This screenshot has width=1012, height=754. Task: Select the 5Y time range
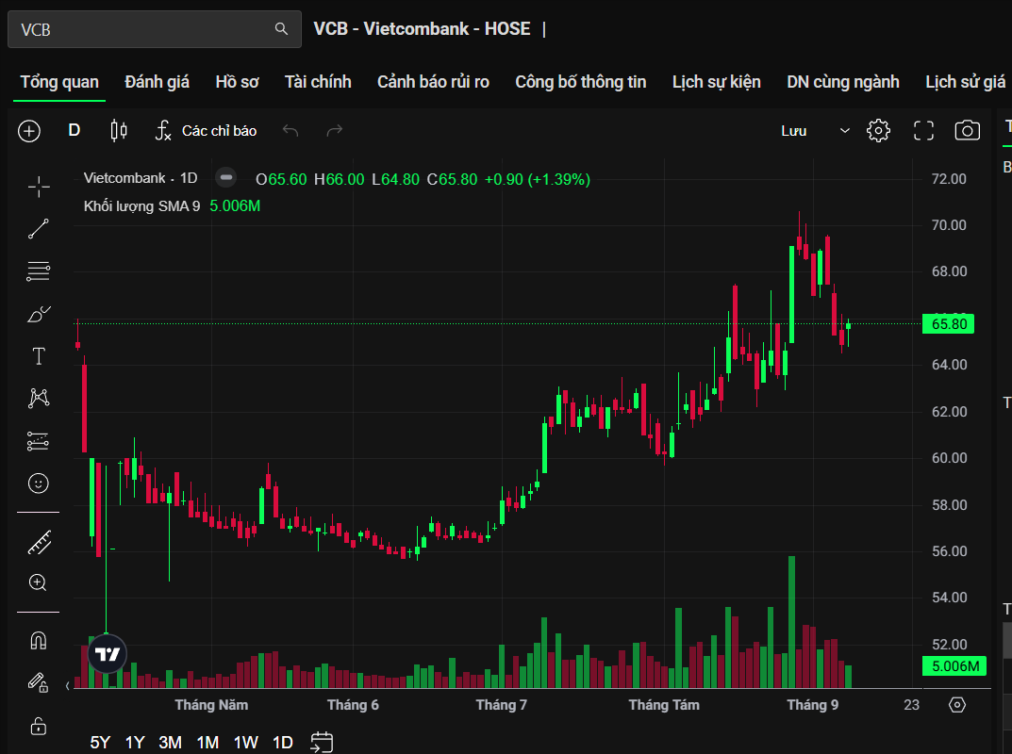coord(100,743)
